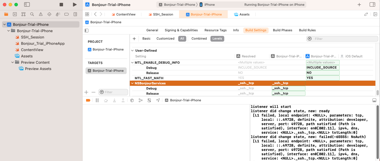Select the Customized settings filter
The height and width of the screenshot is (161, 380).
pos(166,38)
